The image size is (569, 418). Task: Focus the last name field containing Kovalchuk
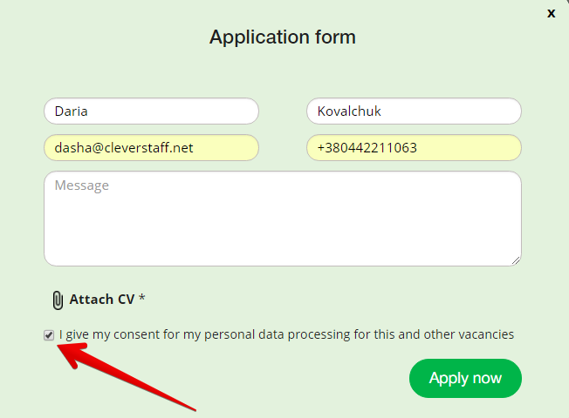click(x=414, y=111)
